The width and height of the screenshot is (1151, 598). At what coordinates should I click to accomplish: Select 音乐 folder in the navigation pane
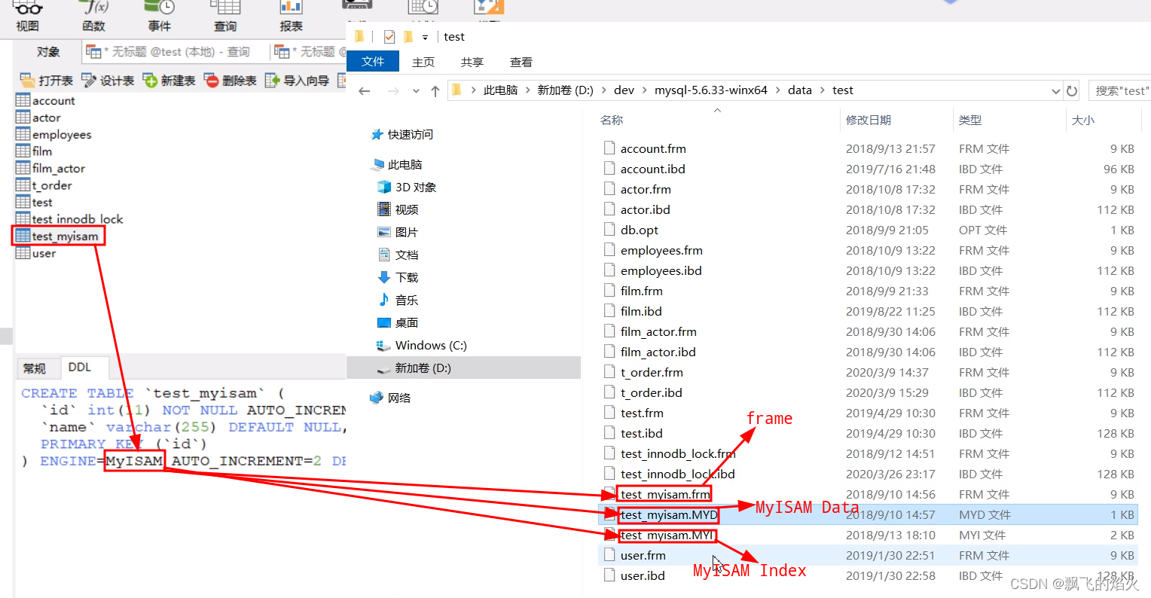(x=398, y=301)
